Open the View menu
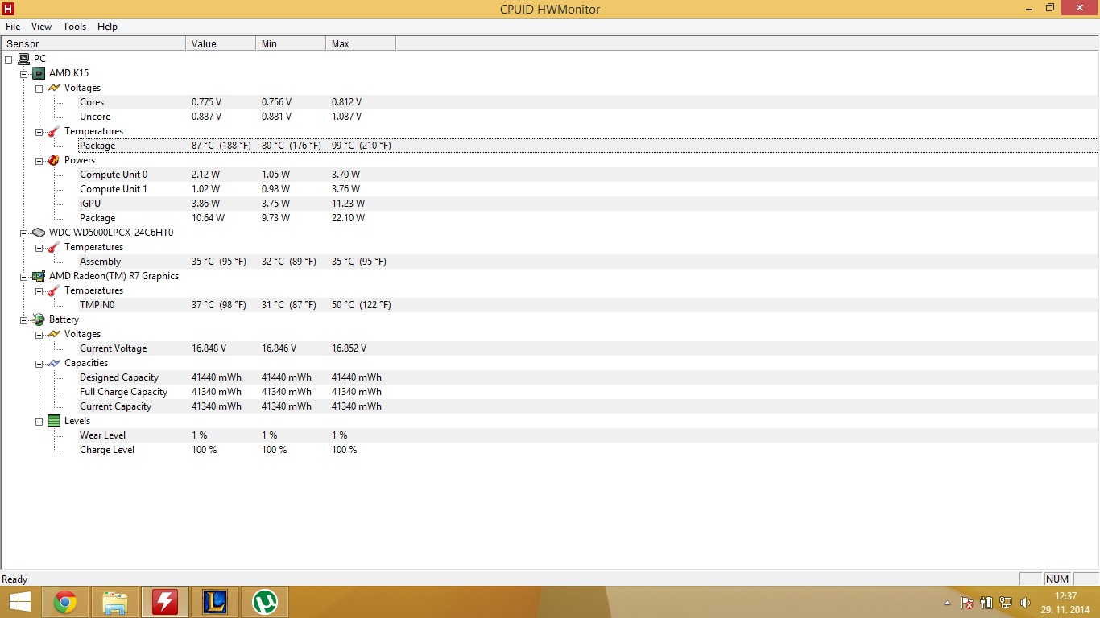The image size is (1100, 618). 41,27
